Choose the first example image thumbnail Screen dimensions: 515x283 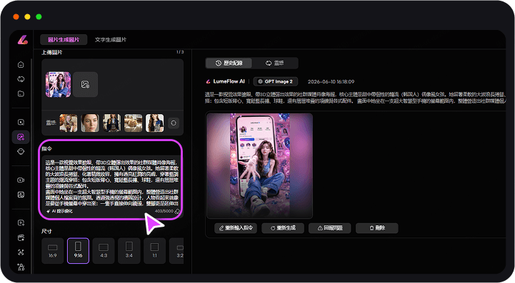tap(69, 123)
